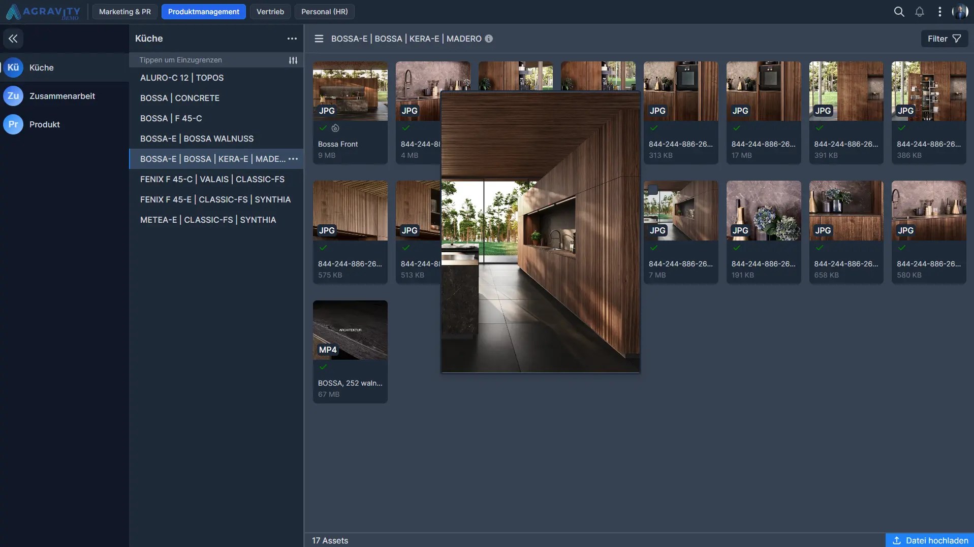Click the flame icon on the Bossa Front card
Screen dimensions: 974x547
(x=335, y=128)
